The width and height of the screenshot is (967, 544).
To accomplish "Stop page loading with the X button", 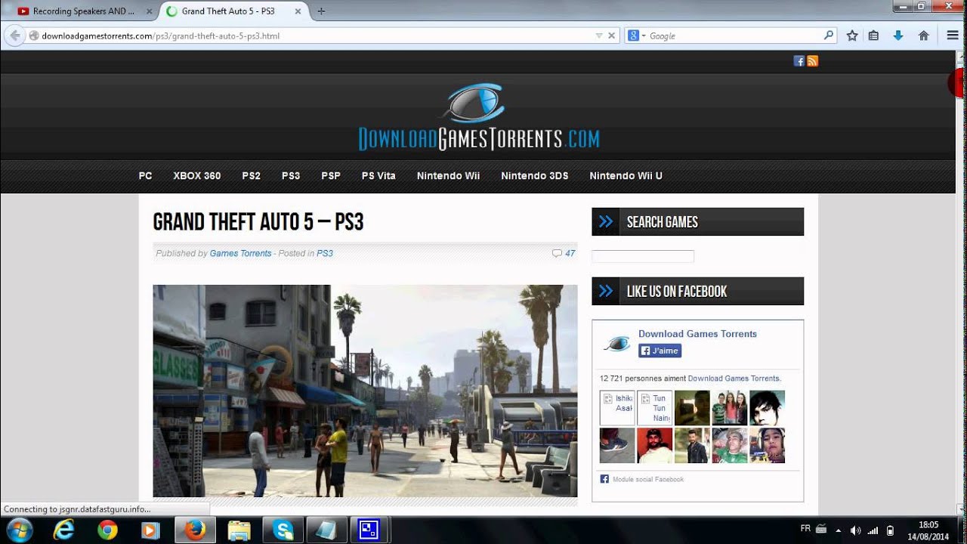I will tap(612, 36).
